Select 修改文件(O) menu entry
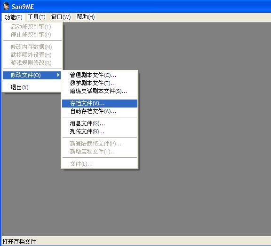This screenshot has height=246, width=271. point(32,75)
